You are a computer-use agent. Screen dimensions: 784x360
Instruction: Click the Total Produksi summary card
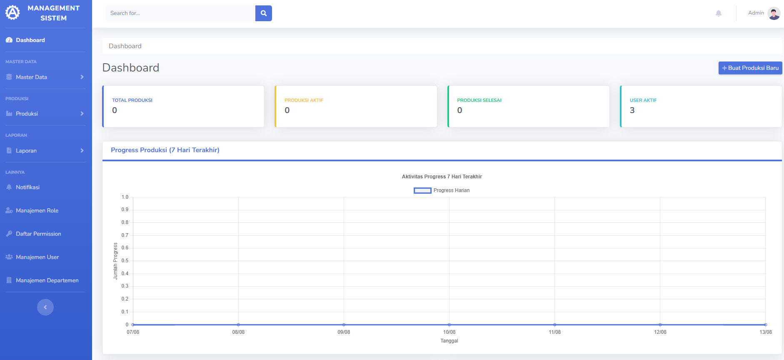[x=183, y=106]
